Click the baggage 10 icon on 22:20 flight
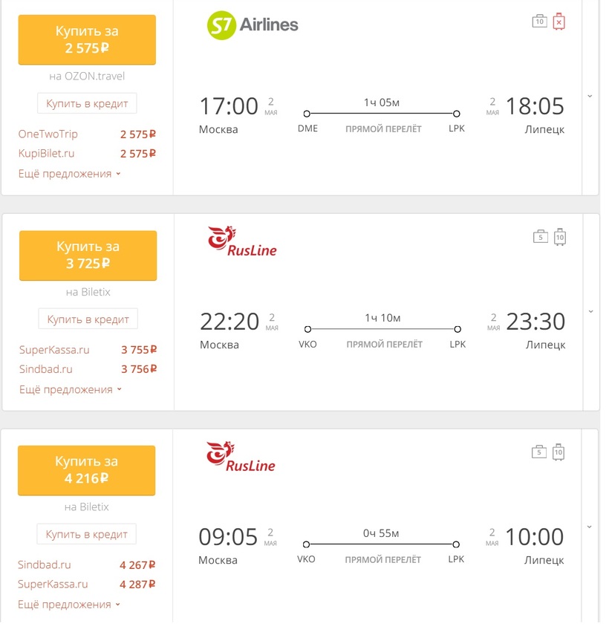The height and width of the screenshot is (638, 609). point(560,237)
